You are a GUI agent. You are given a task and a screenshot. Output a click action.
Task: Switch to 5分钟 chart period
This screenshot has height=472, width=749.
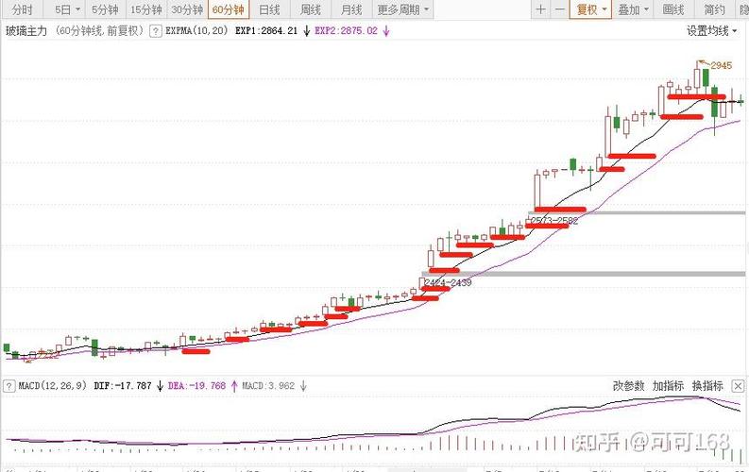[x=105, y=9]
